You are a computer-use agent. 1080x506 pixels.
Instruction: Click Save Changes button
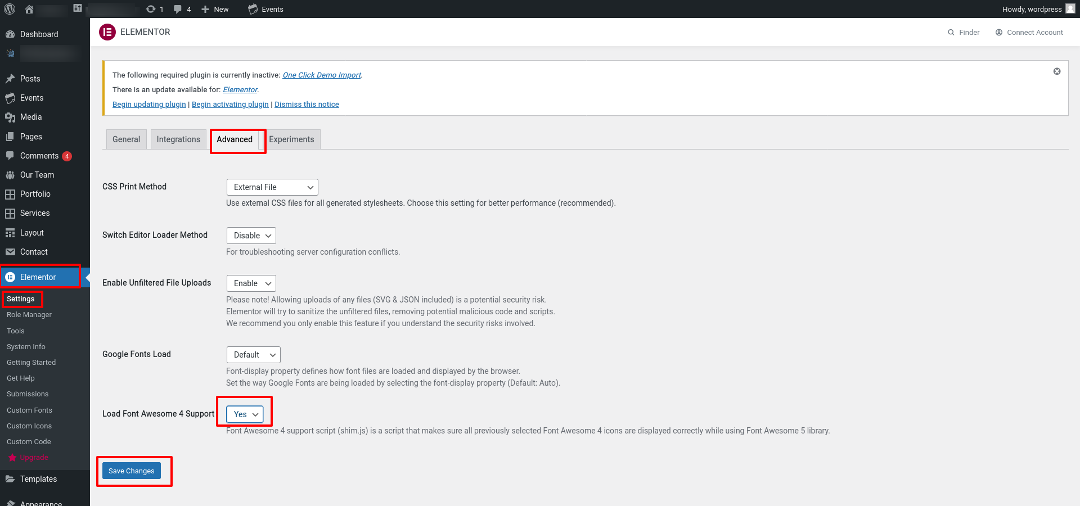[x=132, y=471]
